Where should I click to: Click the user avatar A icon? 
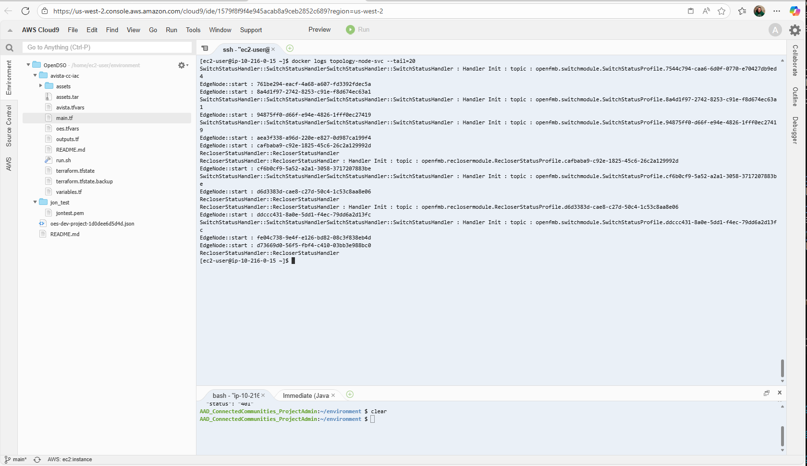775,30
